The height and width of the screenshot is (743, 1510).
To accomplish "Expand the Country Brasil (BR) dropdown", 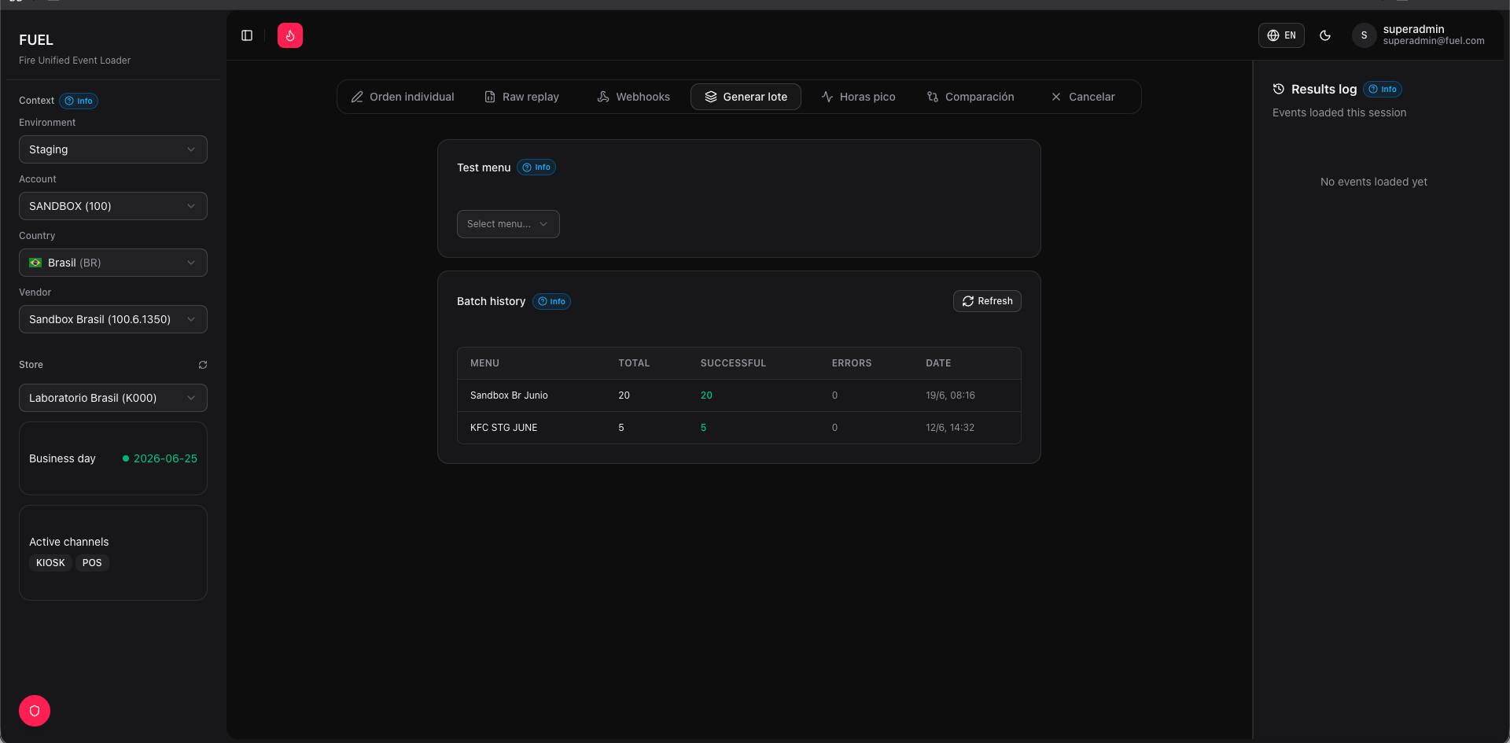I will [x=113, y=263].
